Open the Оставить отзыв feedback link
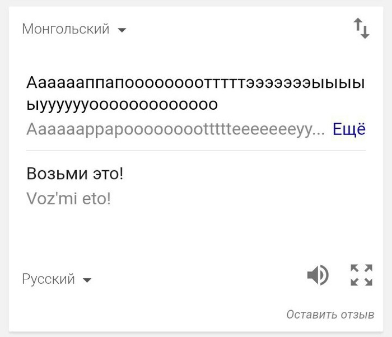392x337 pixels. [330, 315]
